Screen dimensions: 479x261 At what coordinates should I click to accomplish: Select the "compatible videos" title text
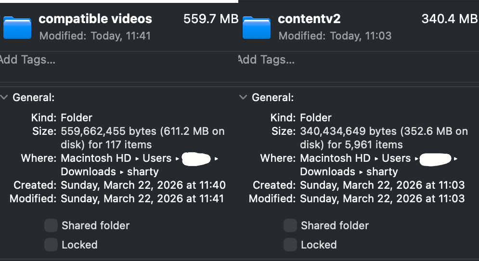(x=95, y=19)
